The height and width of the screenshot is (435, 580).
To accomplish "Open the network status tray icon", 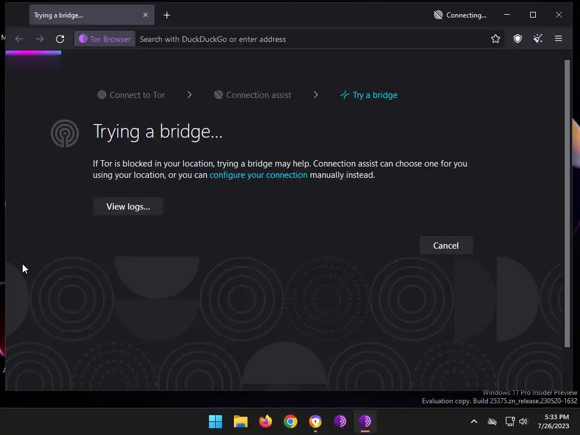I will pos(510,421).
